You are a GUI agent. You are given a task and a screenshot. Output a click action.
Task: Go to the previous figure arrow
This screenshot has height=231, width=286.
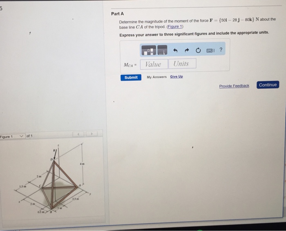point(78,134)
